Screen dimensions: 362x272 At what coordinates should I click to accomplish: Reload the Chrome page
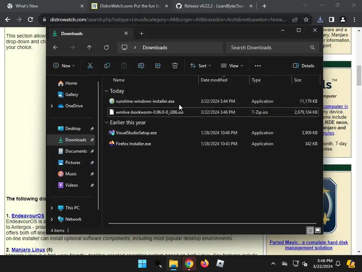coord(30,20)
